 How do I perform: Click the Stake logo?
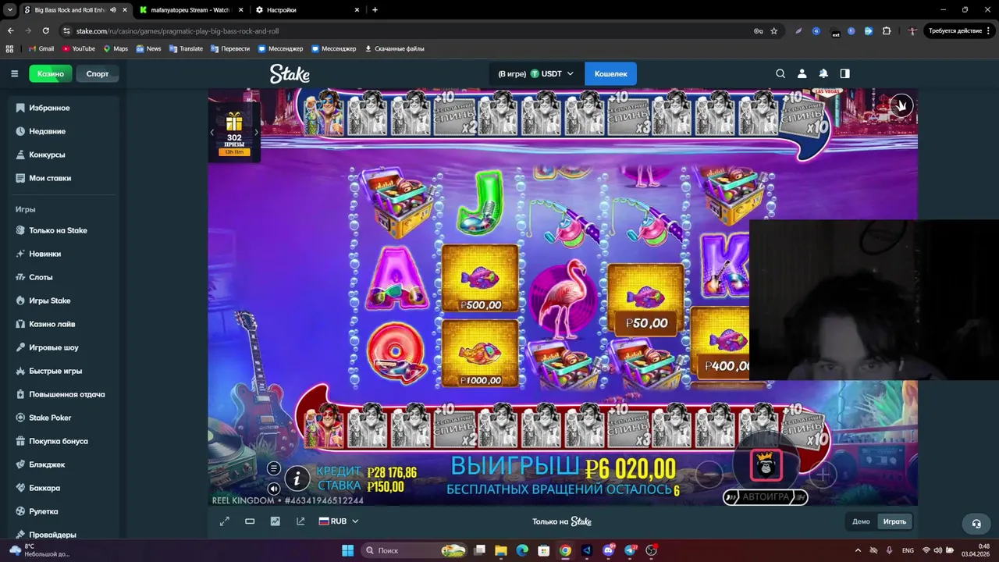[290, 73]
